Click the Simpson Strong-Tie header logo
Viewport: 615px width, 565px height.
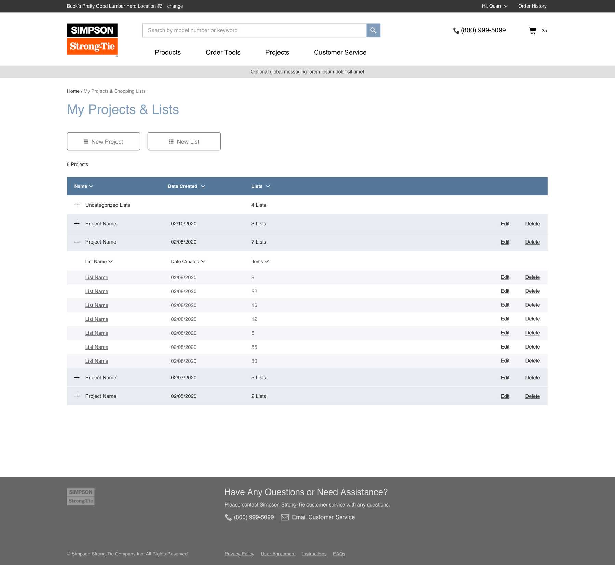point(92,39)
